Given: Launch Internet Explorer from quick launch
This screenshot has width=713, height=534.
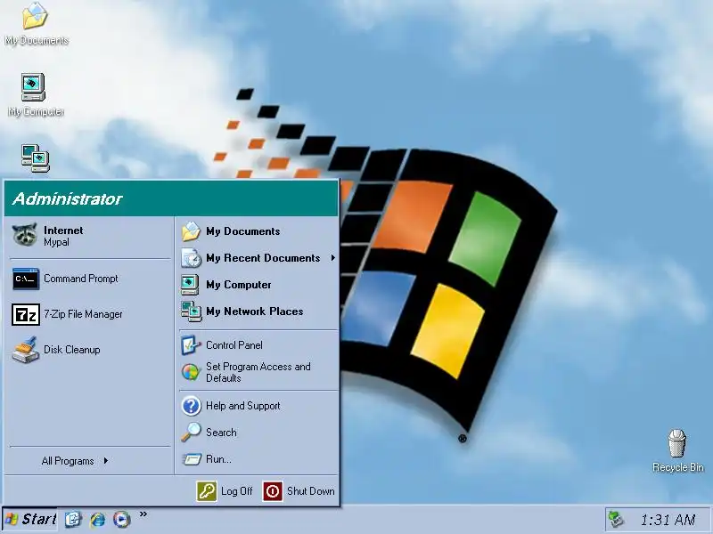Looking at the screenshot, I should click(x=97, y=519).
